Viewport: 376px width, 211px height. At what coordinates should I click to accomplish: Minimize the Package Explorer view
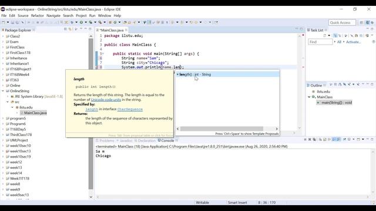(85, 29)
